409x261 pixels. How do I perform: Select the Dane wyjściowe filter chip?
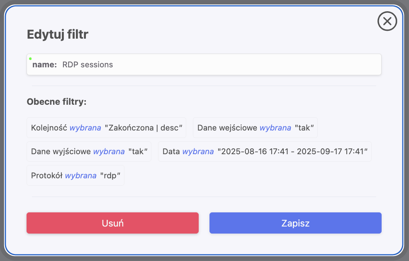click(89, 151)
